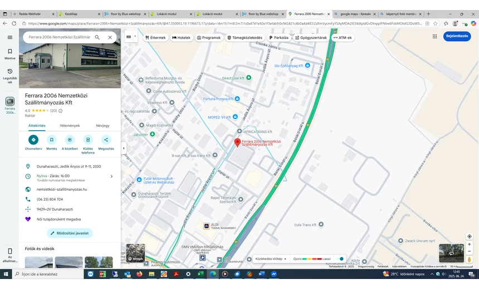Switch map type via Rétegek layers thumbnail
Image resolution: width=479 pixels, height=289 pixels.
[x=135, y=253]
